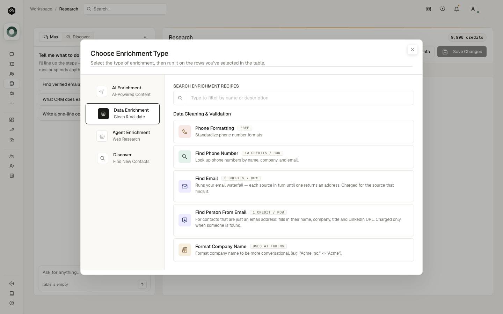Viewport: 503px width, 314px height.
Task: Click the Find verified emails suggestion
Action: pyautogui.click(x=60, y=84)
